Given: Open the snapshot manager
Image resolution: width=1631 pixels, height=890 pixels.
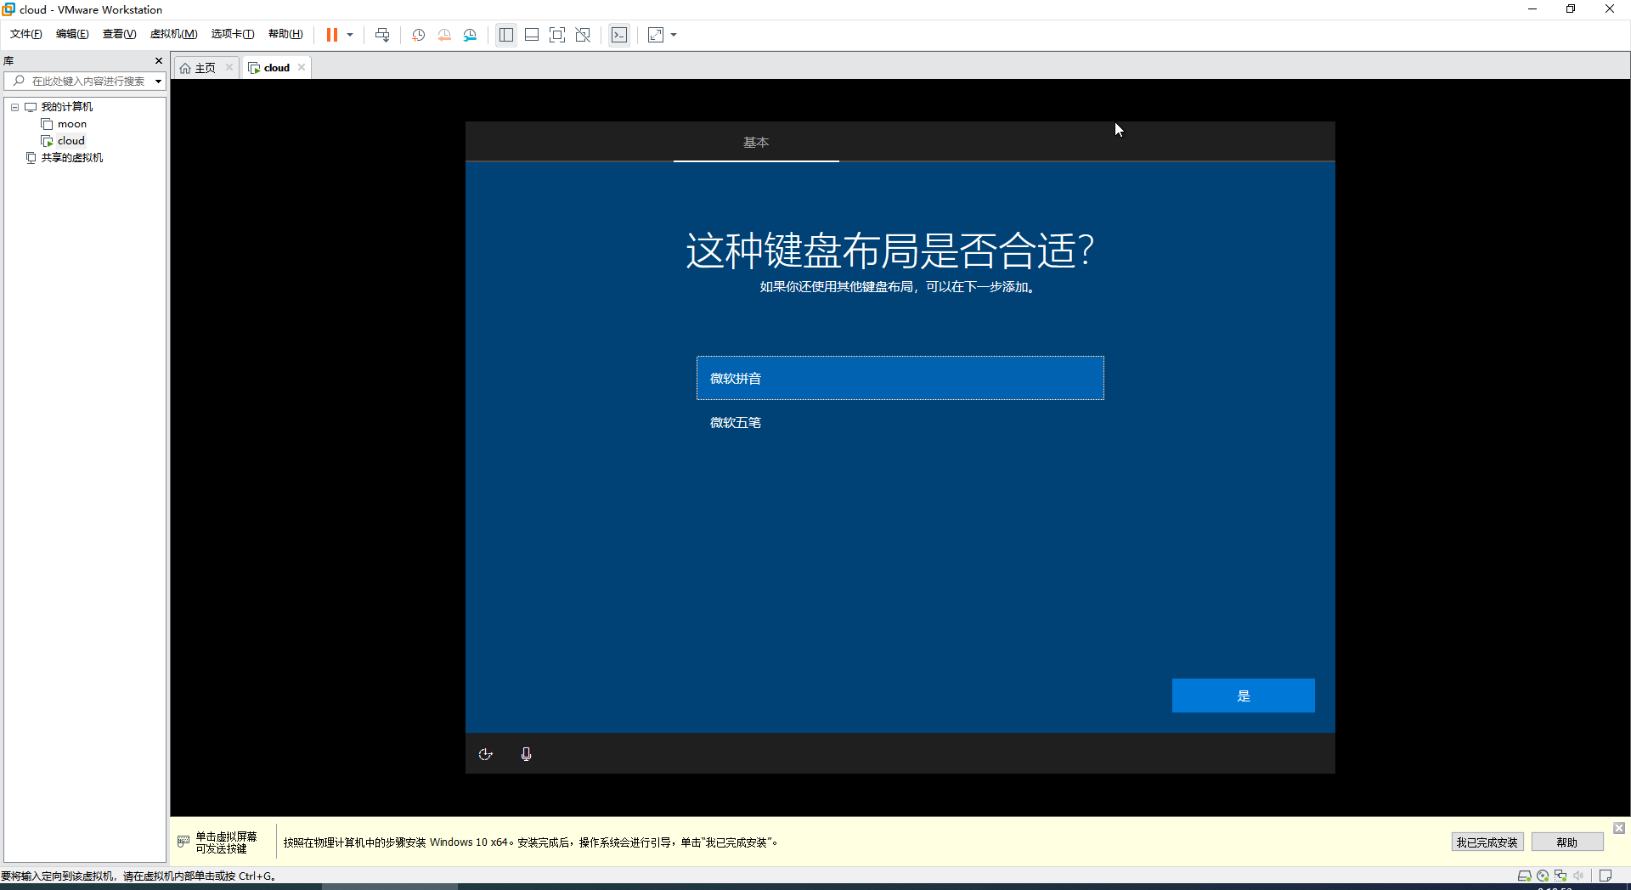Looking at the screenshot, I should click(x=471, y=35).
